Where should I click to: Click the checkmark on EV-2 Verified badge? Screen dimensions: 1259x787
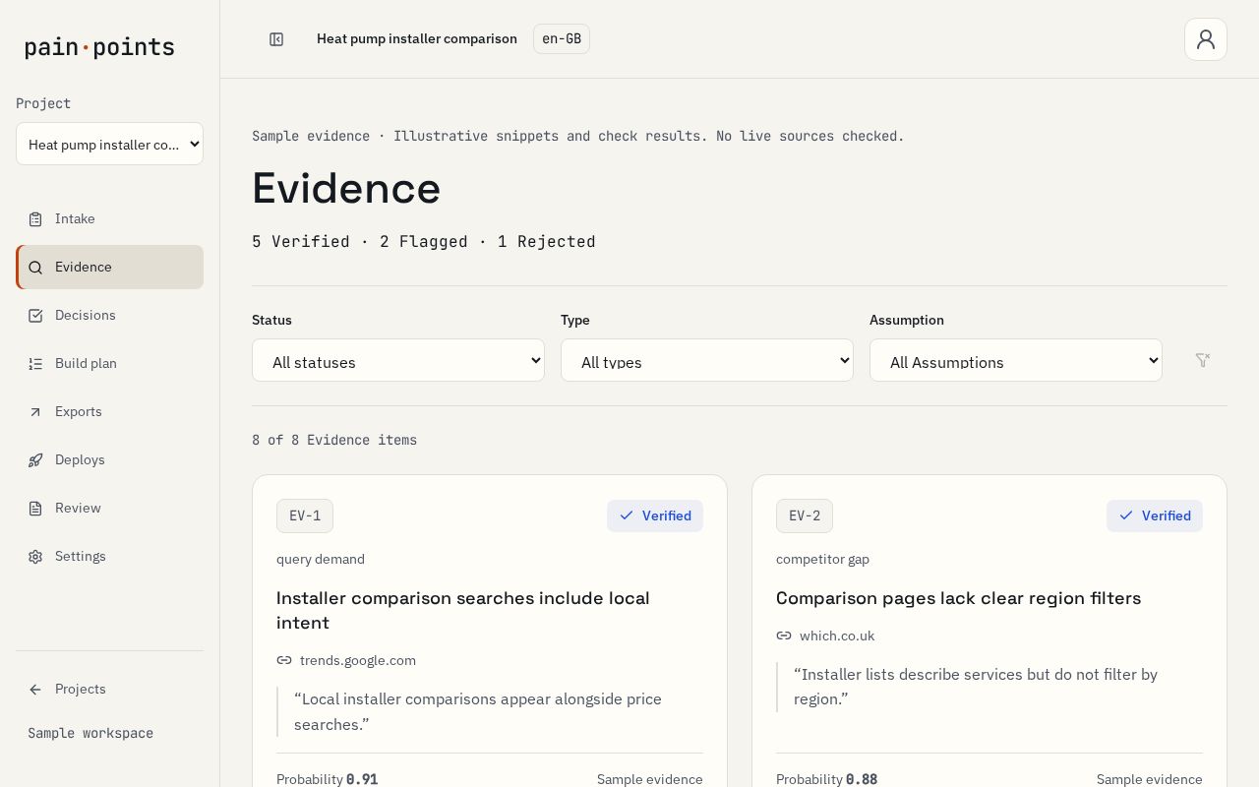[x=1126, y=515]
